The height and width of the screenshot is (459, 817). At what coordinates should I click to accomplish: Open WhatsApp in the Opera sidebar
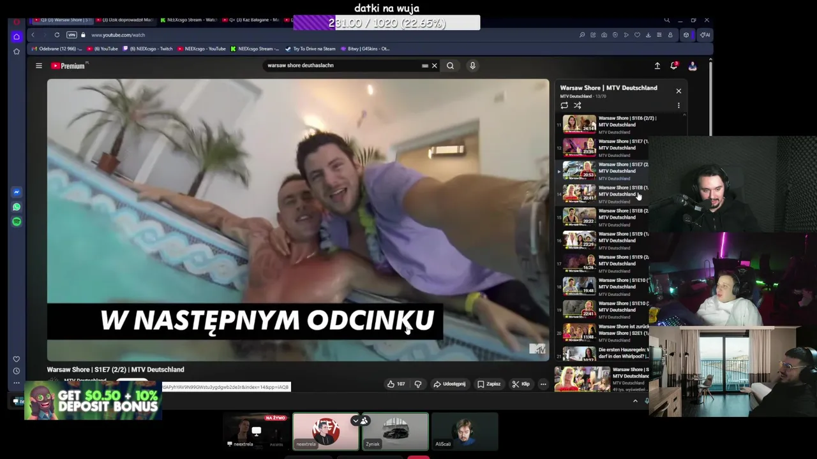(x=17, y=207)
